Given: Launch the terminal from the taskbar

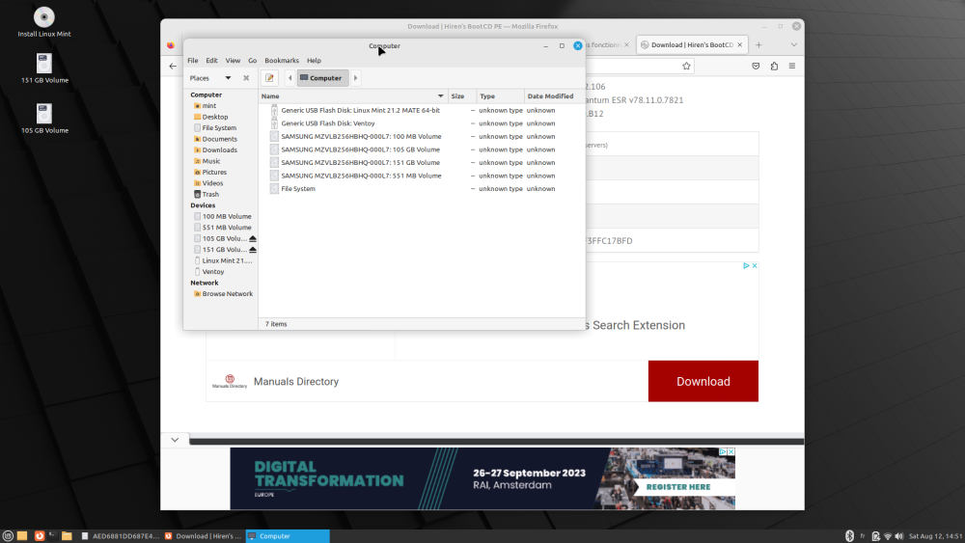Looking at the screenshot, I should (52, 536).
